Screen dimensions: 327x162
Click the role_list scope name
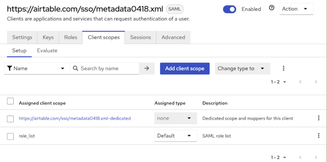coord(26,136)
